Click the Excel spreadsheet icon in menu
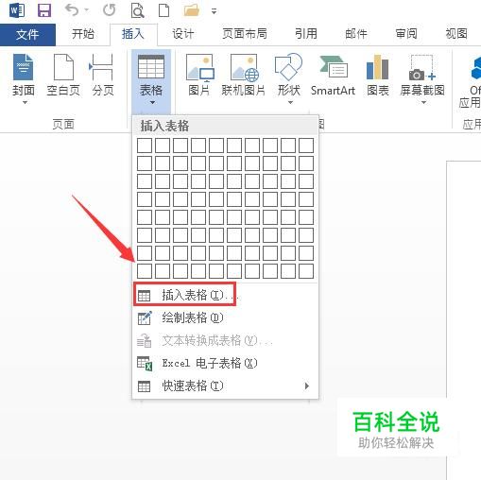This screenshot has height=480, width=481. [145, 364]
